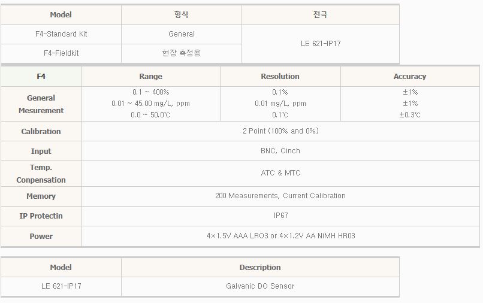
Task: Select the IP67 protection value
Action: point(280,216)
